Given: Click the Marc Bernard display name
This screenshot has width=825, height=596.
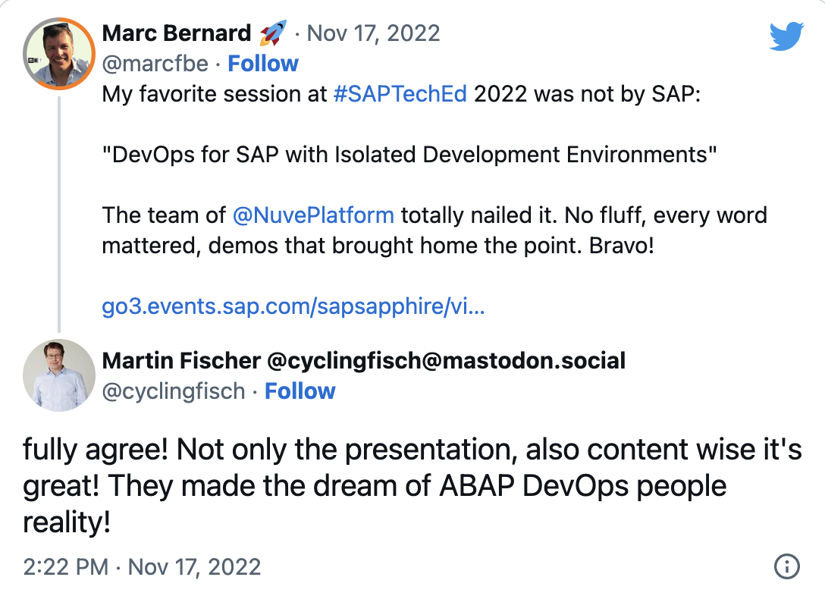Looking at the screenshot, I should click(x=176, y=33).
